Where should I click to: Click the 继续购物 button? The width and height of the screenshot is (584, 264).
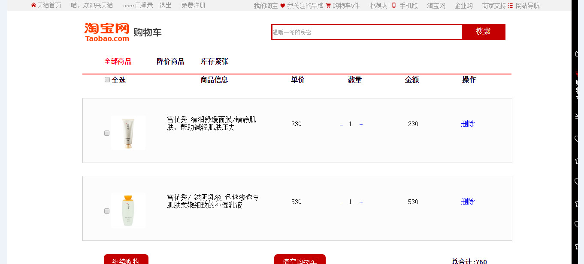point(126,259)
